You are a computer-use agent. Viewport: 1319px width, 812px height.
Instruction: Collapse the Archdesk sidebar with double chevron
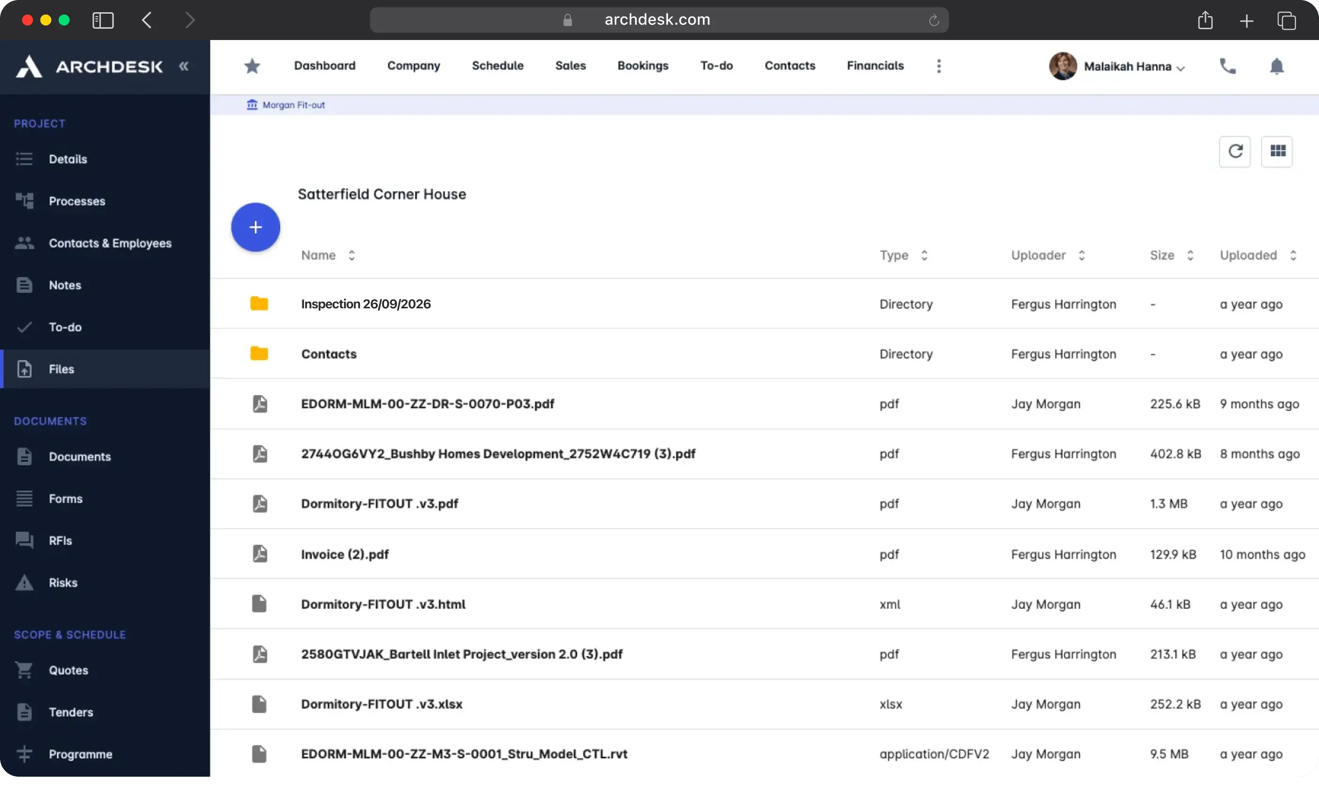tap(184, 66)
